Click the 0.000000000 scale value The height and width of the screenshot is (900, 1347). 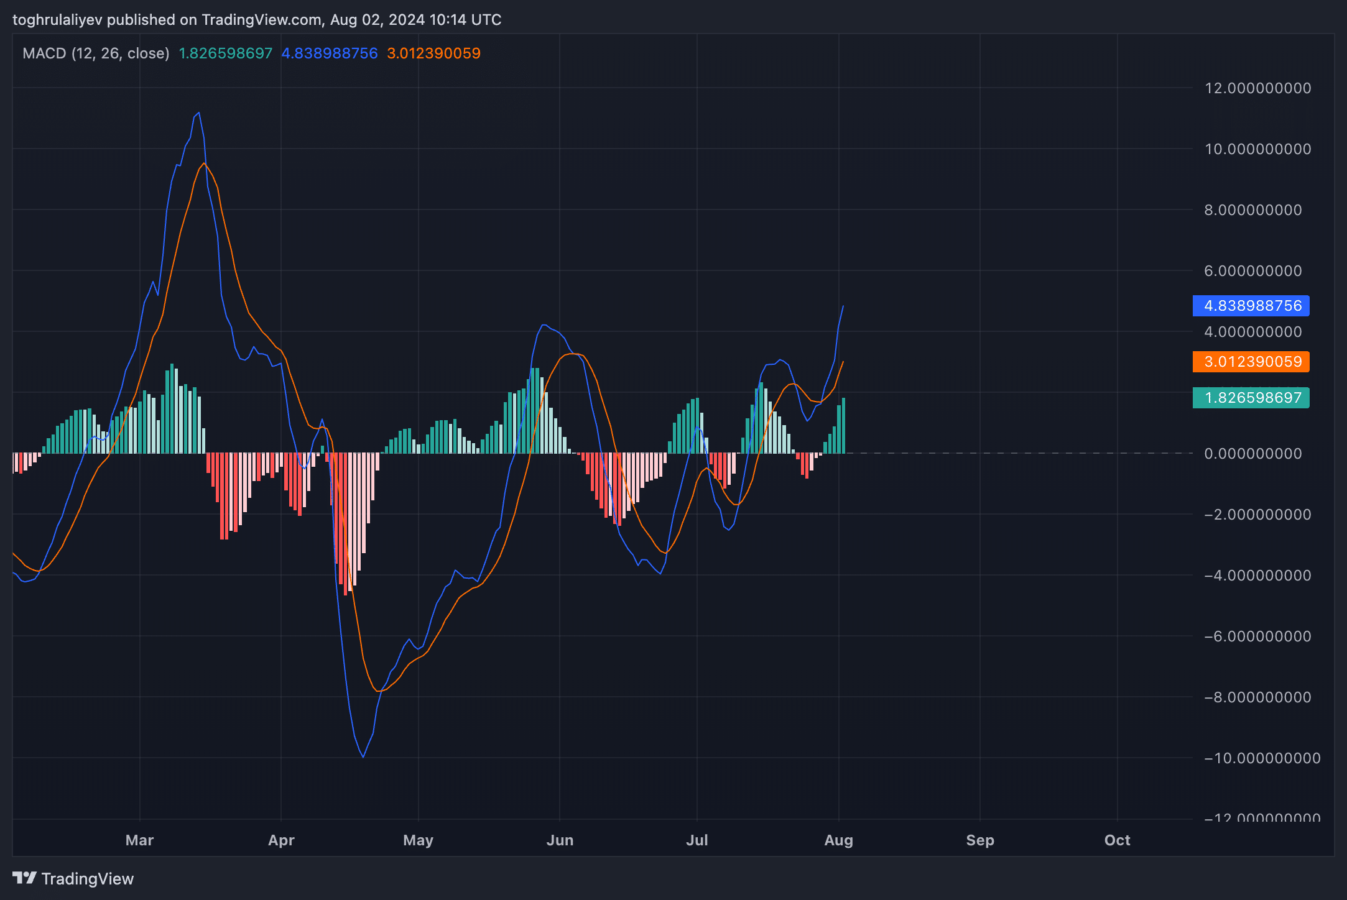[x=1253, y=454]
